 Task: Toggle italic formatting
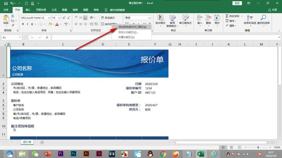coord(27,24)
